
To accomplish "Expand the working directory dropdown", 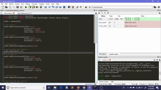I will point(152,7).
